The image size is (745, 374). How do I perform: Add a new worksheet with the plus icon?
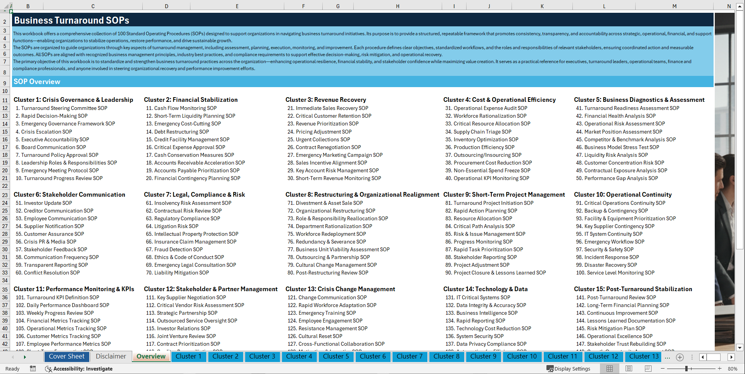point(679,357)
